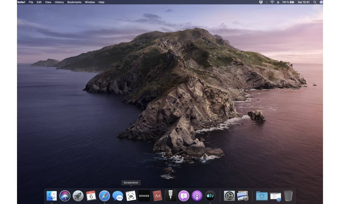This screenshot has height=204, width=340.
Task: Launch Siri from the dock
Action: pyautogui.click(x=65, y=196)
